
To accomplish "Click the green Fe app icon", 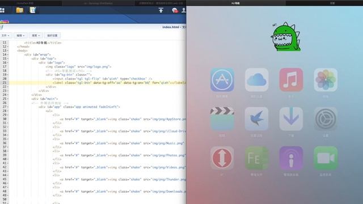I will 256,158.
